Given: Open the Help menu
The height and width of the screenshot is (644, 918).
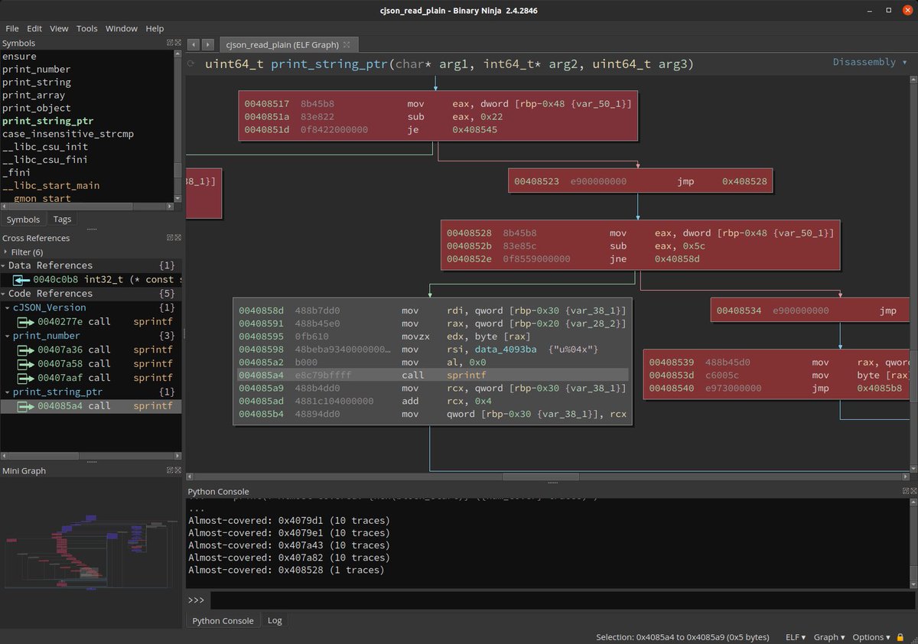Looking at the screenshot, I should point(155,28).
